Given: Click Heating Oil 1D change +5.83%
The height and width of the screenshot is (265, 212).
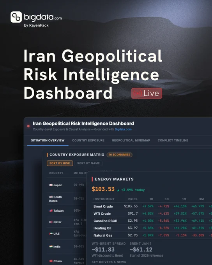Looking at the screenshot, I should 148,228.
